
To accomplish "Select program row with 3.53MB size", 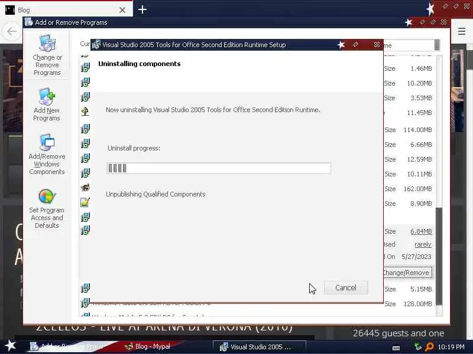I will coord(258,98).
